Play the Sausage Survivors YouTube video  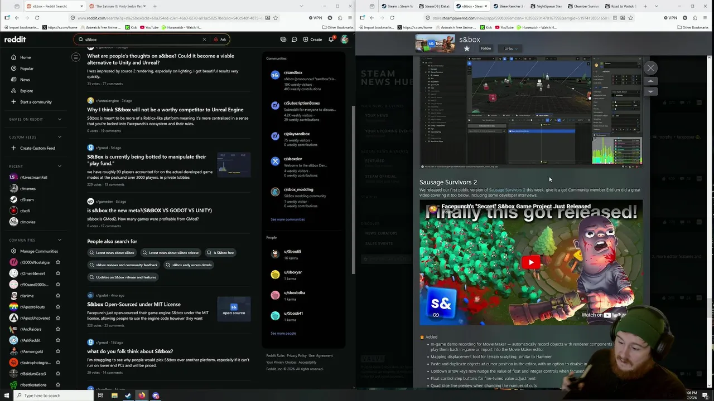[531, 262]
